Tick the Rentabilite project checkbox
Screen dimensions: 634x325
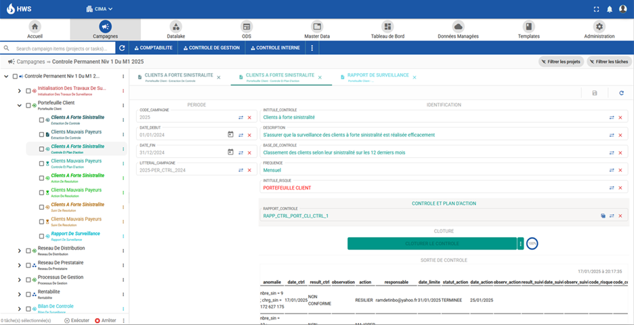[28, 292]
